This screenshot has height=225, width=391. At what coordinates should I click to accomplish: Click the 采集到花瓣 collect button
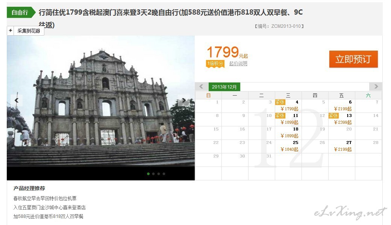29,31
